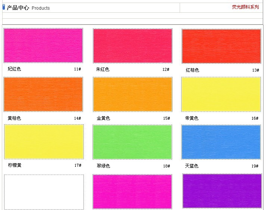Click the 产品中心 Products heading
Viewport: 268px width, 210px height.
point(28,8)
